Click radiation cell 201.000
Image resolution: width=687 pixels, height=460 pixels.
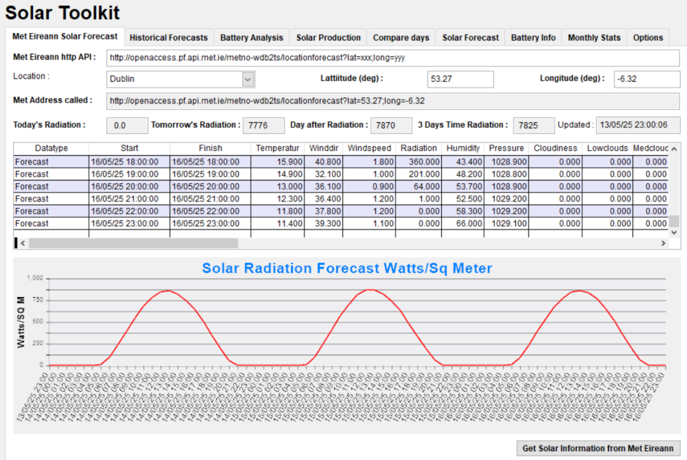point(418,174)
